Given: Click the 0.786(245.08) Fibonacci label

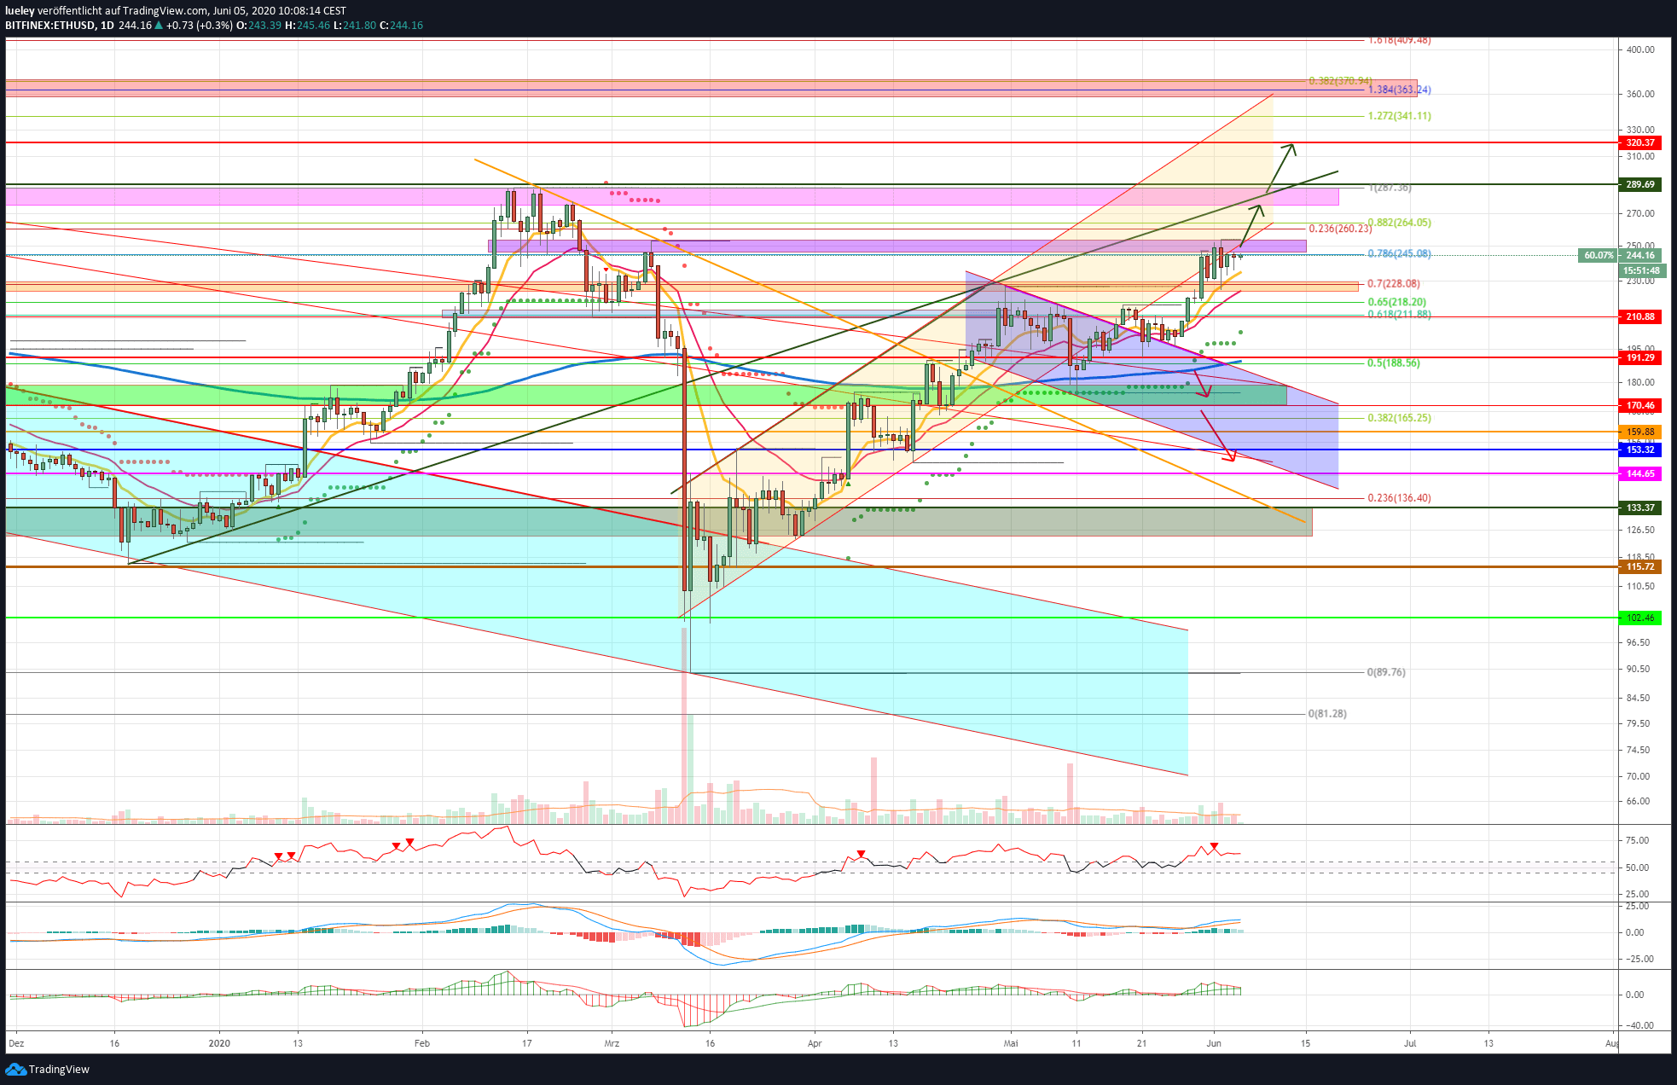Looking at the screenshot, I should (x=1399, y=254).
